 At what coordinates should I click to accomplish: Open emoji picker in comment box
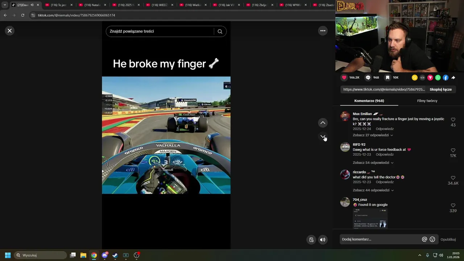[x=432, y=239]
